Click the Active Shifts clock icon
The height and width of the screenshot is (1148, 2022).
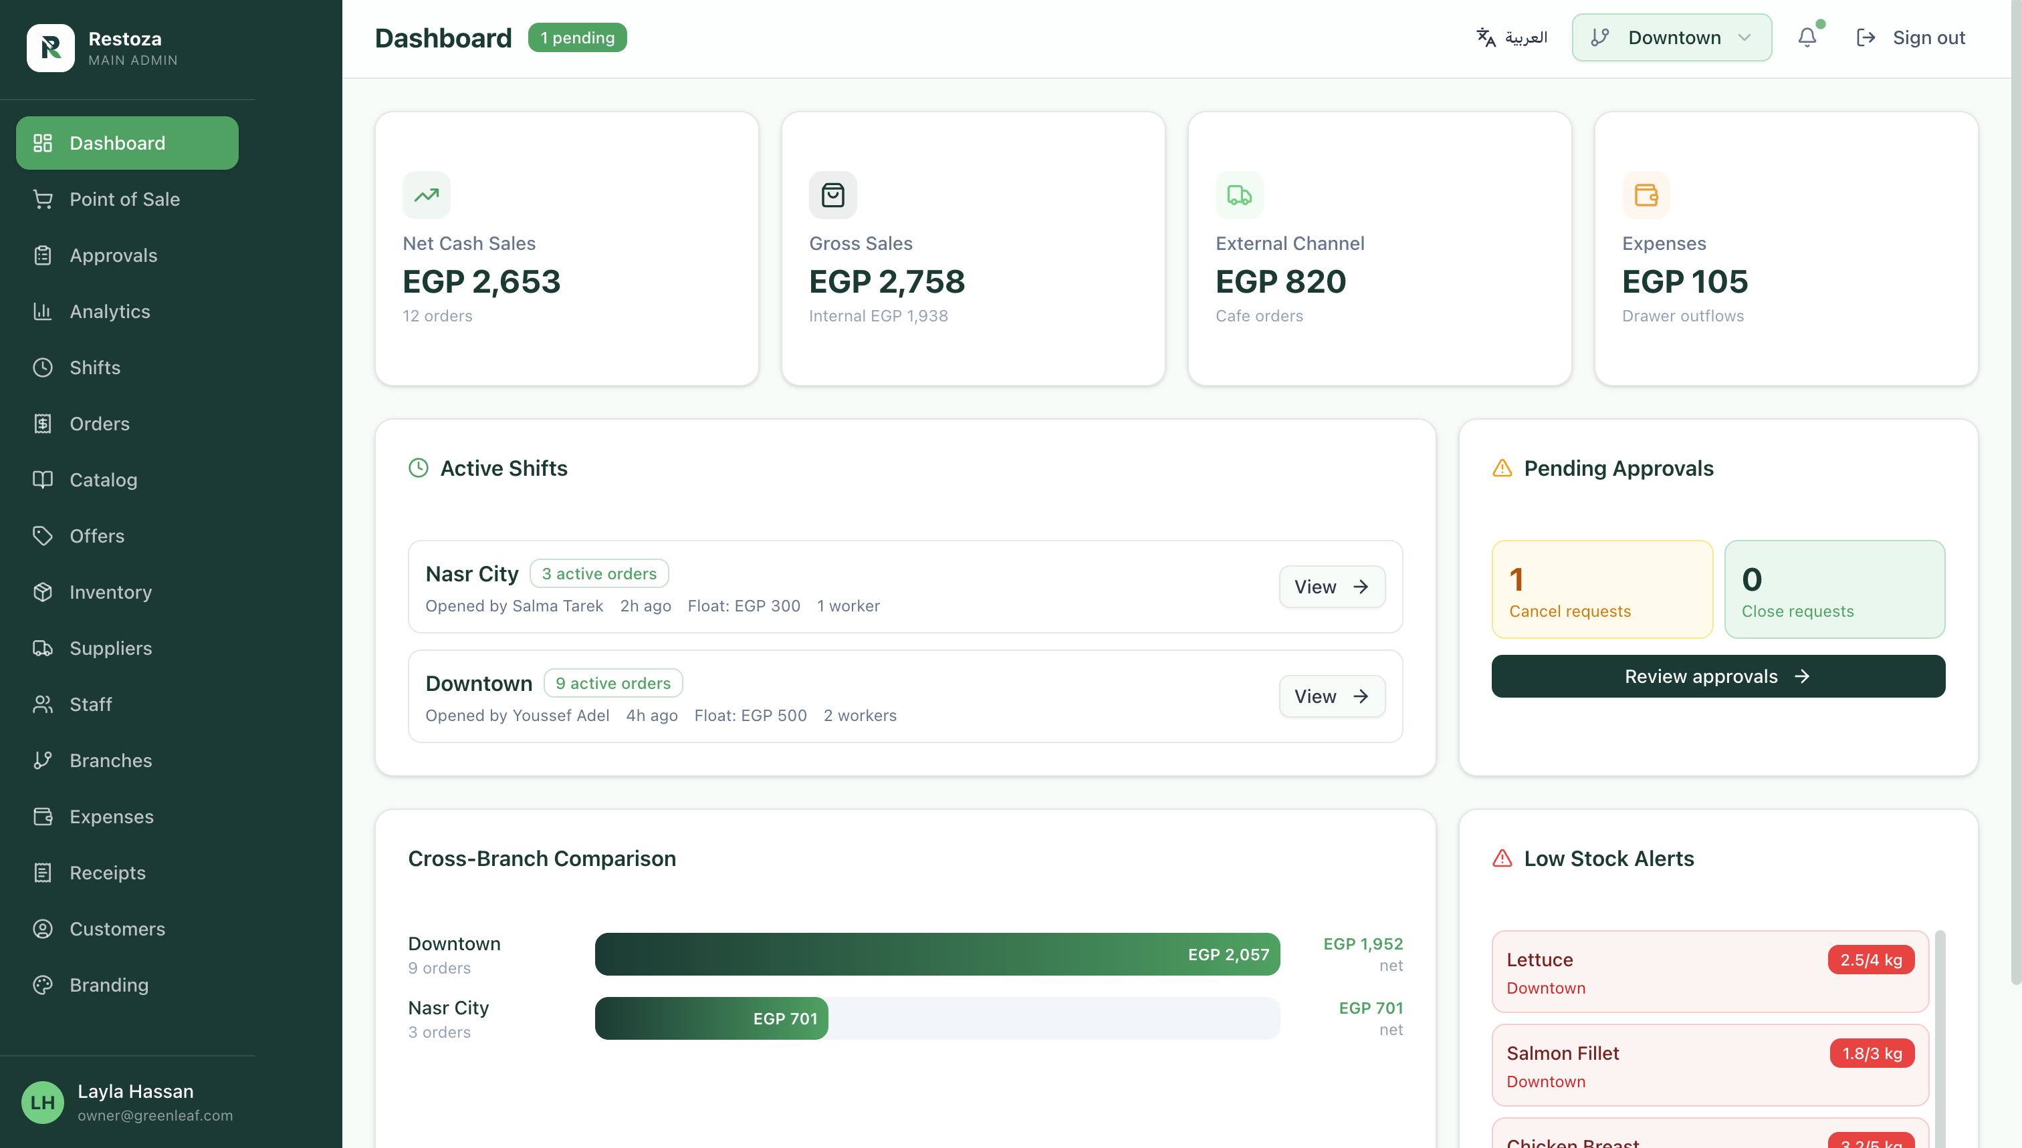pyautogui.click(x=419, y=468)
